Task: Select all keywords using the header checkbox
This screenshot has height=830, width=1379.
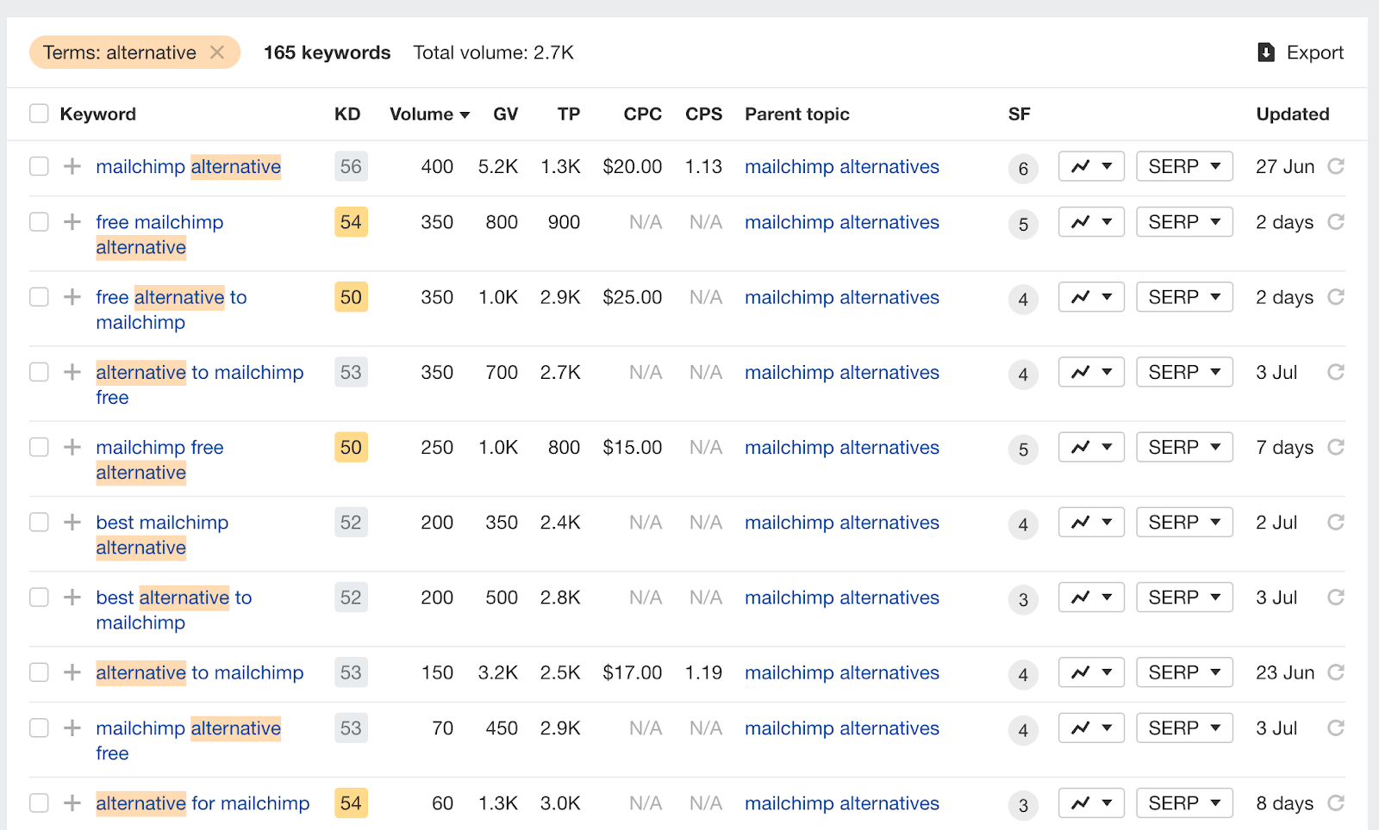Action: (39, 113)
